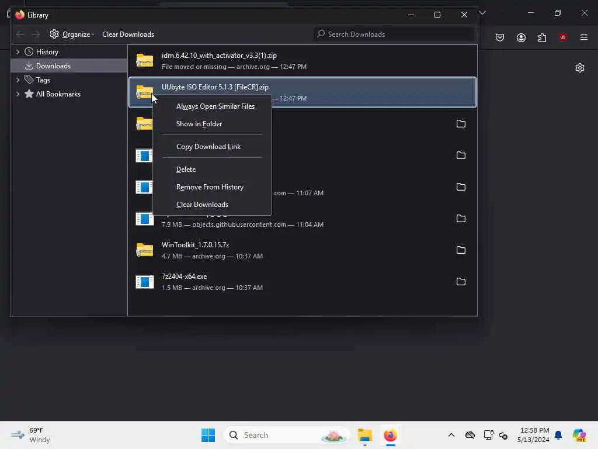Click the Library forward arrow button

point(36,34)
